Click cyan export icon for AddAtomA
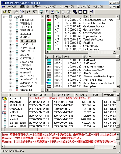121x154 pixels. tap(49, 60)
